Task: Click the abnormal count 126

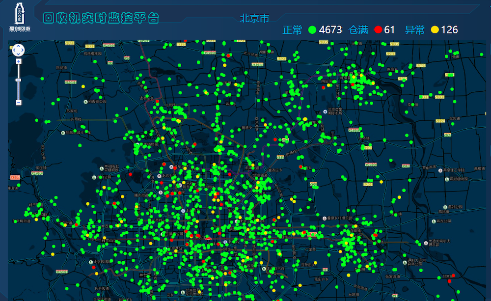Action: pos(449,30)
